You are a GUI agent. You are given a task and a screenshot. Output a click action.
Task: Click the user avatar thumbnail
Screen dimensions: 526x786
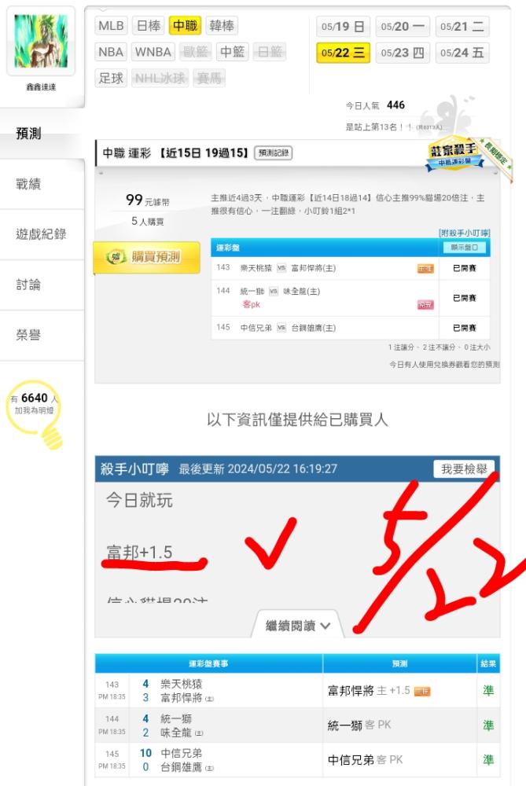tap(41, 41)
